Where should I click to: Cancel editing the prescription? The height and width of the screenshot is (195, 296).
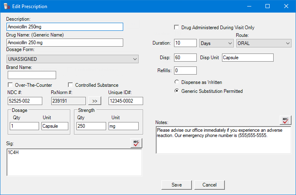(209, 185)
